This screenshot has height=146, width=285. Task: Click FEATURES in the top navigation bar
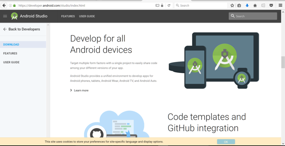(x=68, y=16)
